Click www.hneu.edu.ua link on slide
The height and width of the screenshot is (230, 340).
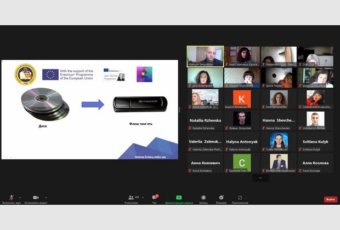pyautogui.click(x=150, y=157)
